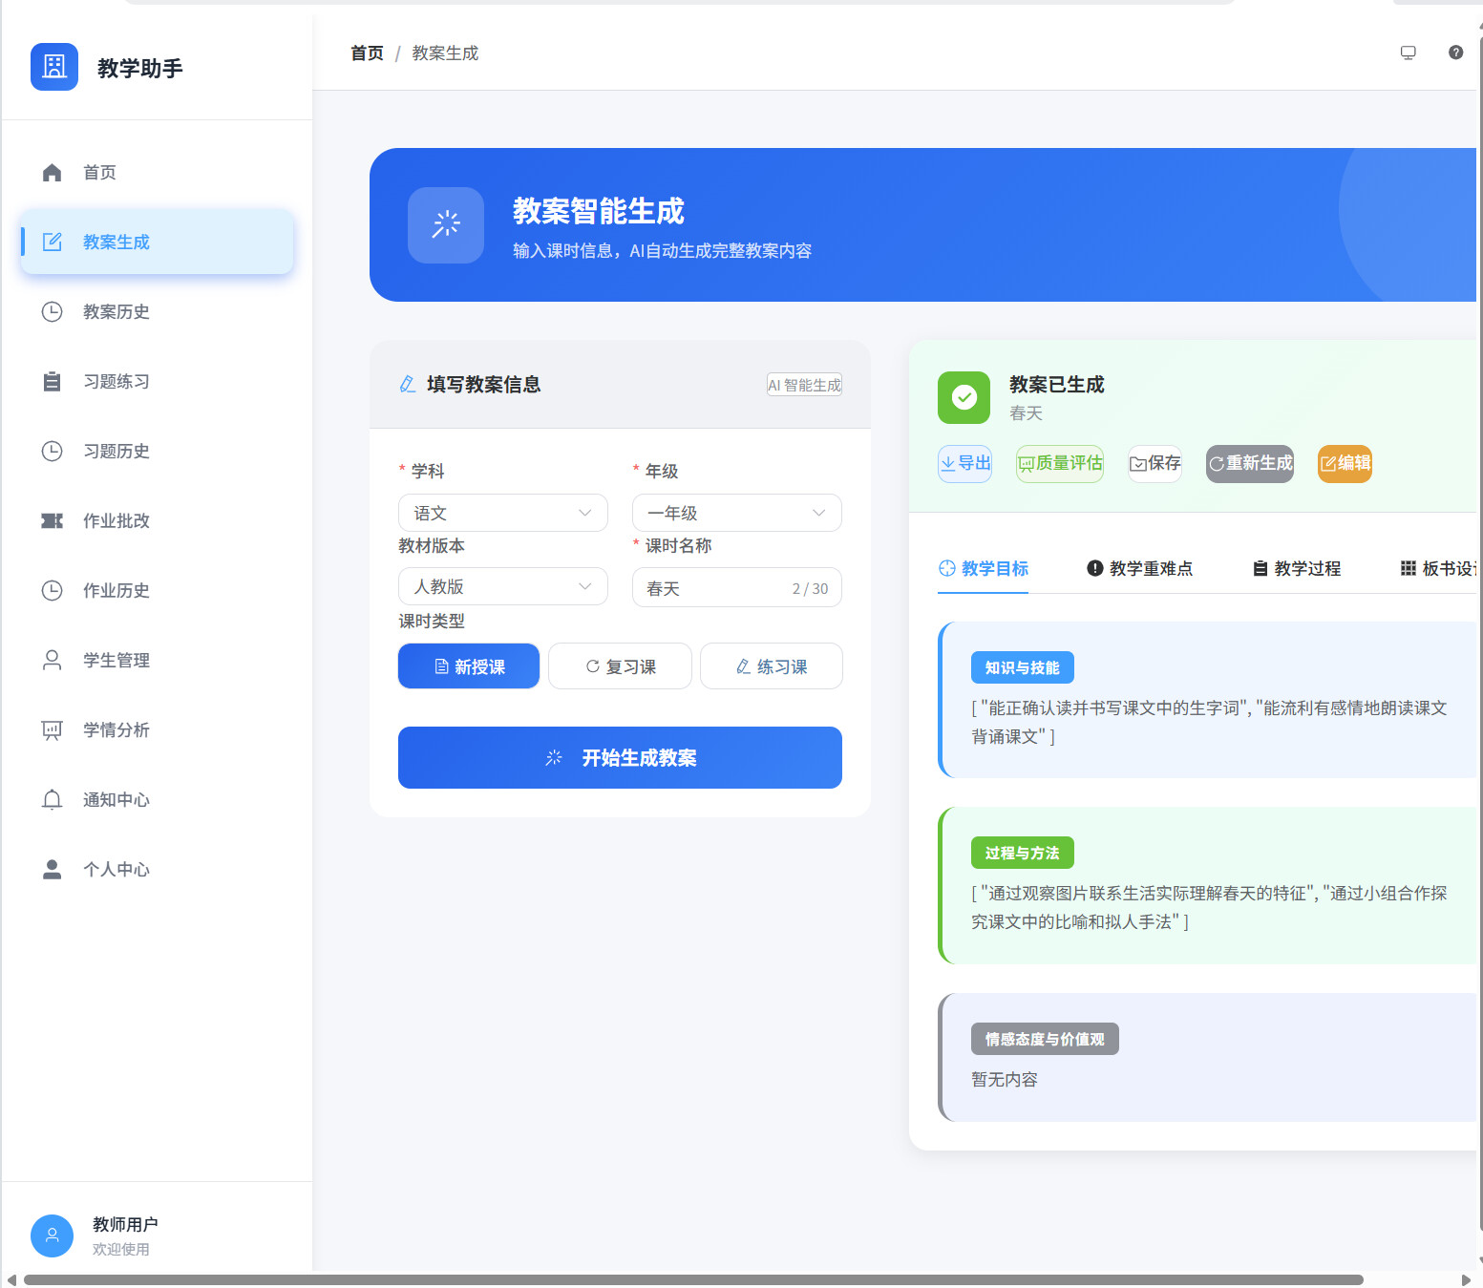Click the 教师用户 avatar icon

[x=53, y=1235]
